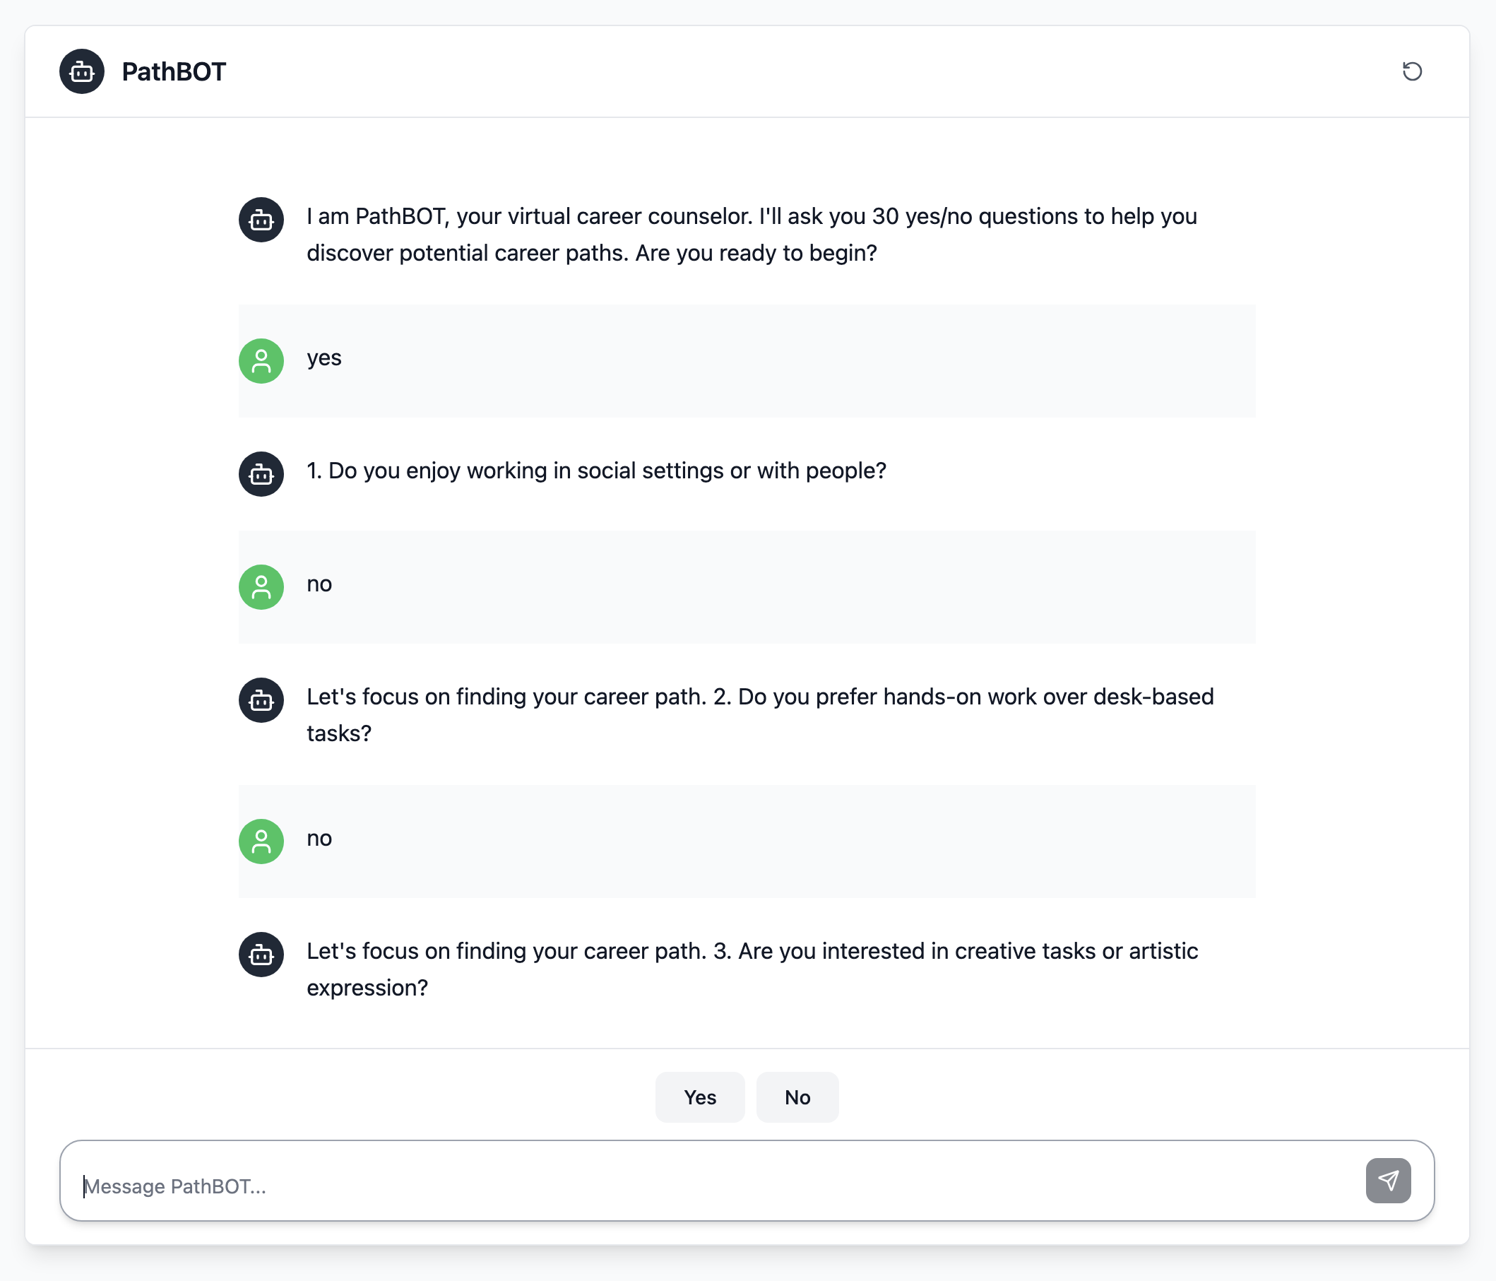Click the bot avatar next to question 1

261,473
